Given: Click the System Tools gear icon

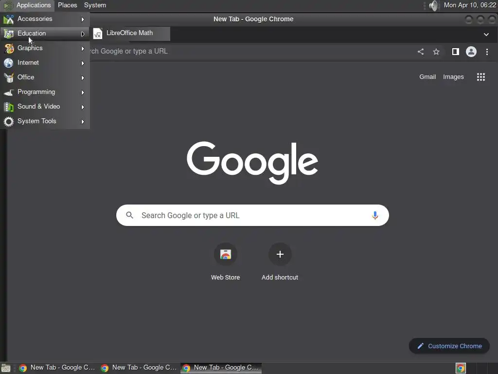Looking at the screenshot, I should click(9, 121).
